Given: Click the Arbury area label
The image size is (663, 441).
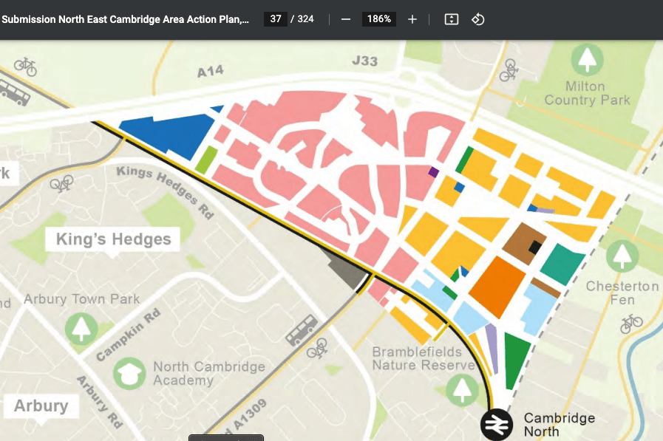Looking at the screenshot, I should 41,406.
